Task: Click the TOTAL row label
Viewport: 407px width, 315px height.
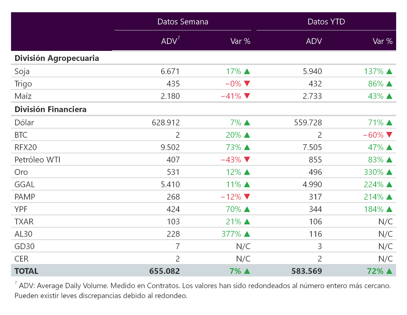Action: [26, 271]
